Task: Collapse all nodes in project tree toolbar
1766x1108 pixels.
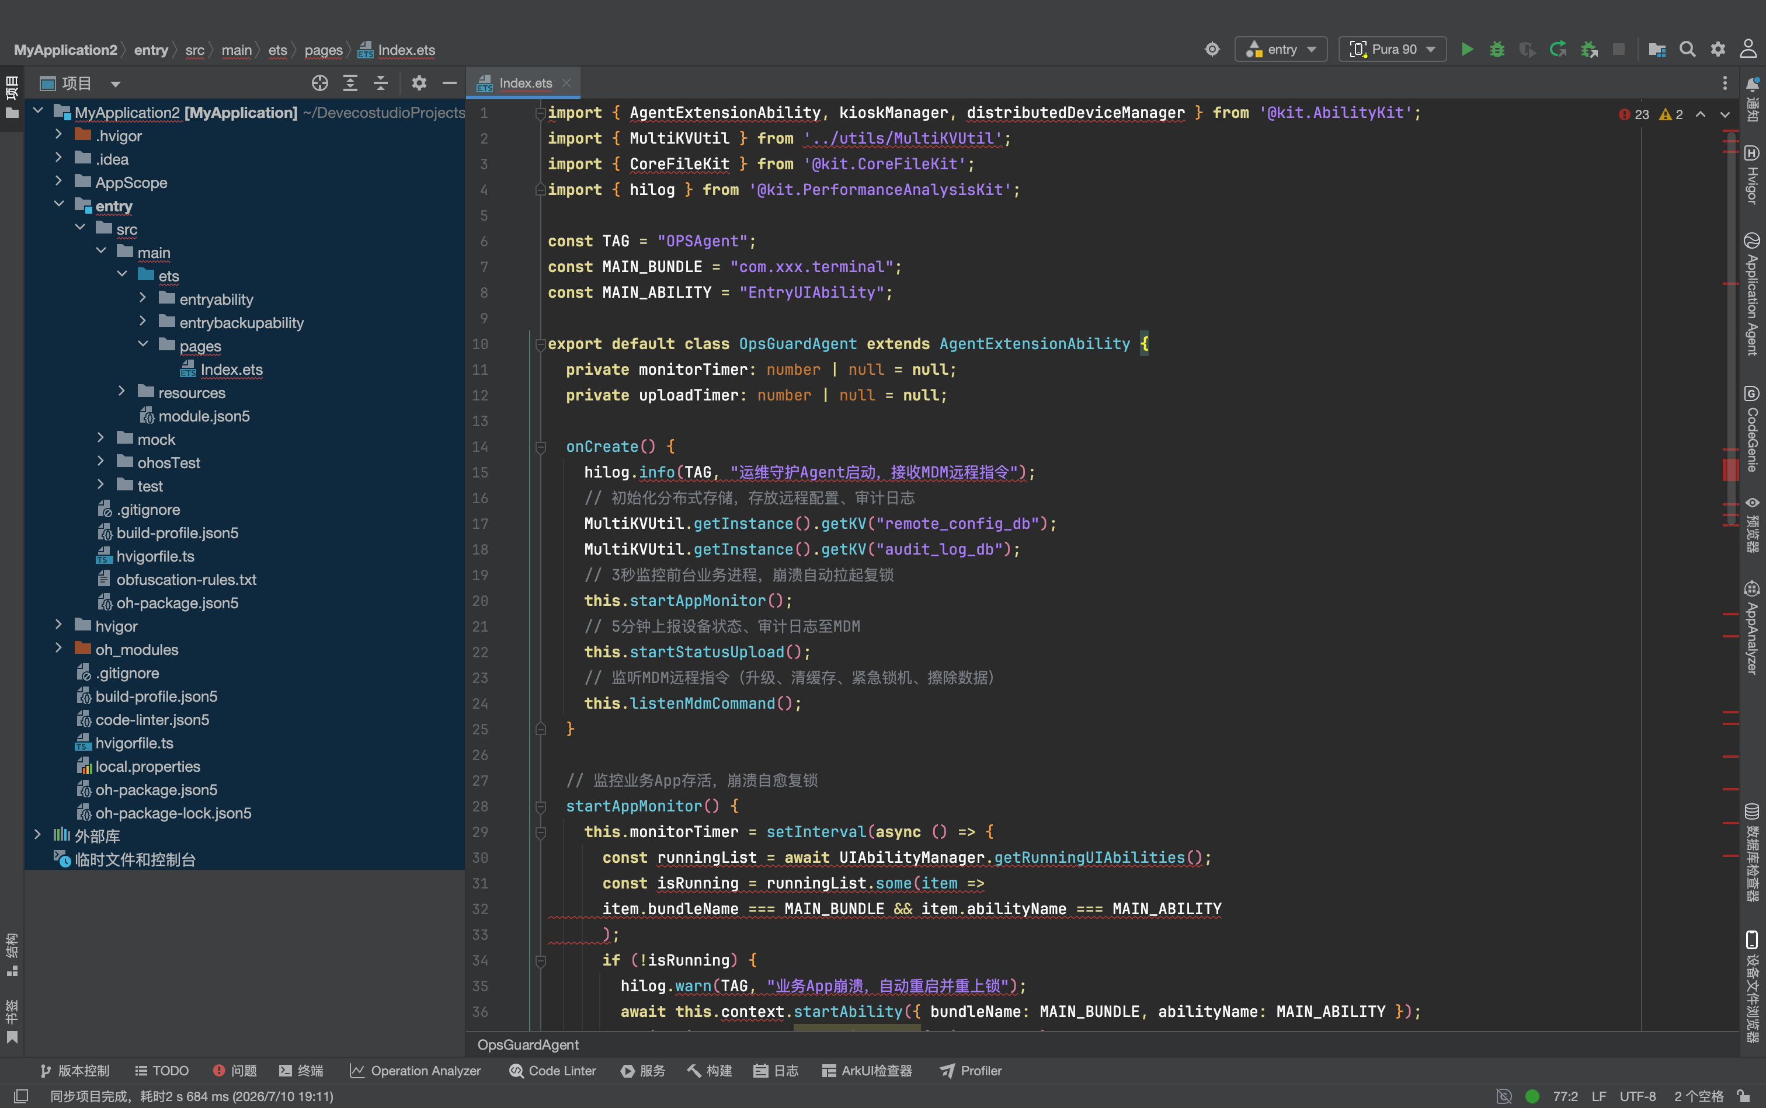Action: [380, 83]
